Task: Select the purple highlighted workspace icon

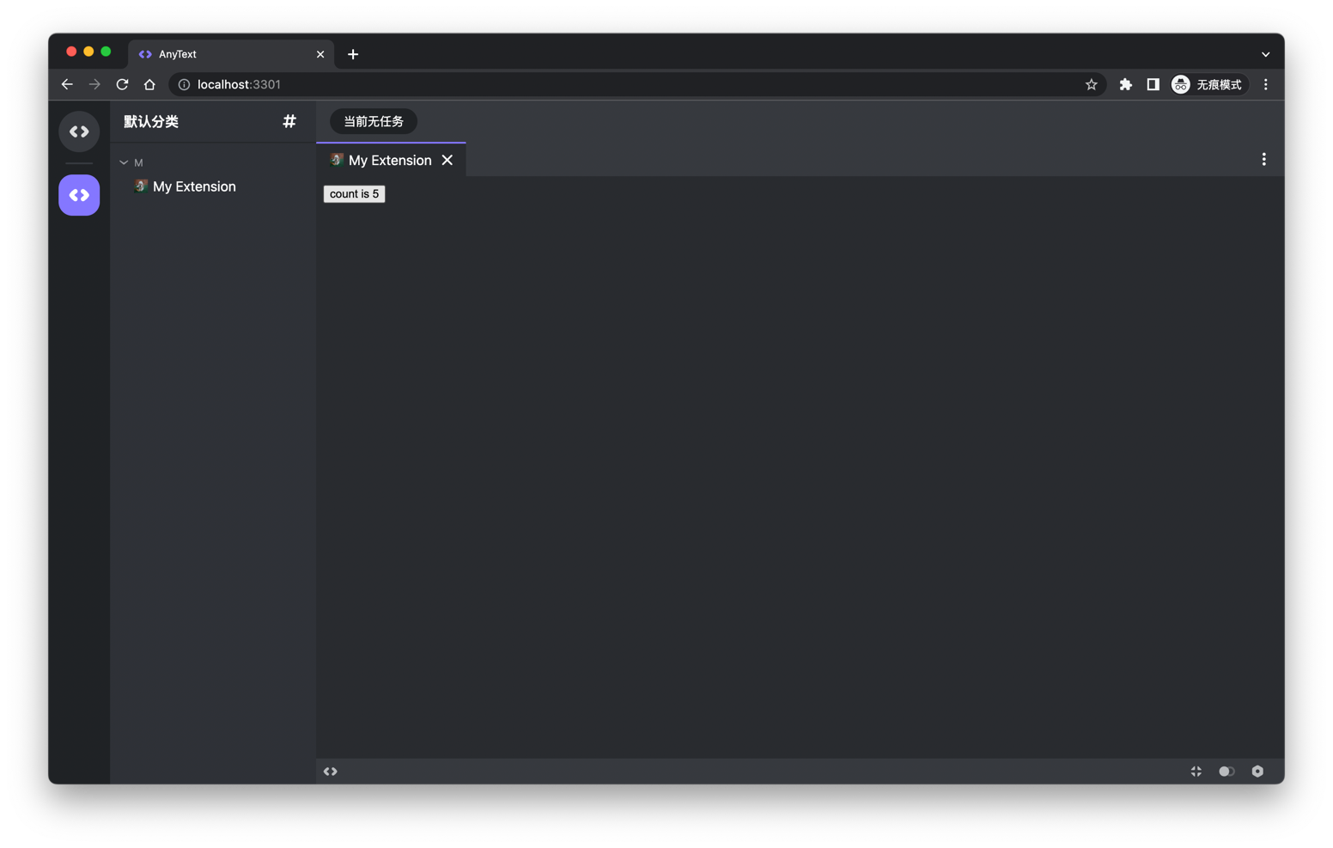Action: [79, 195]
